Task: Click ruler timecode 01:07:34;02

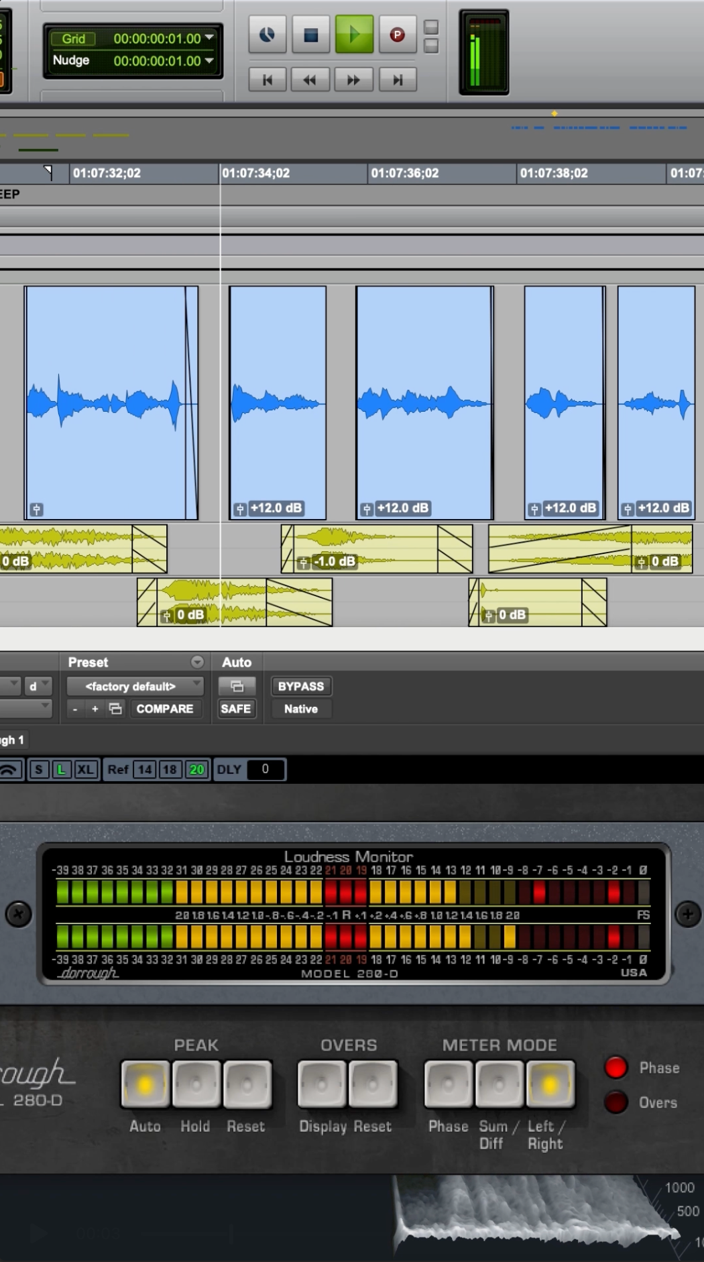Action: pos(256,173)
